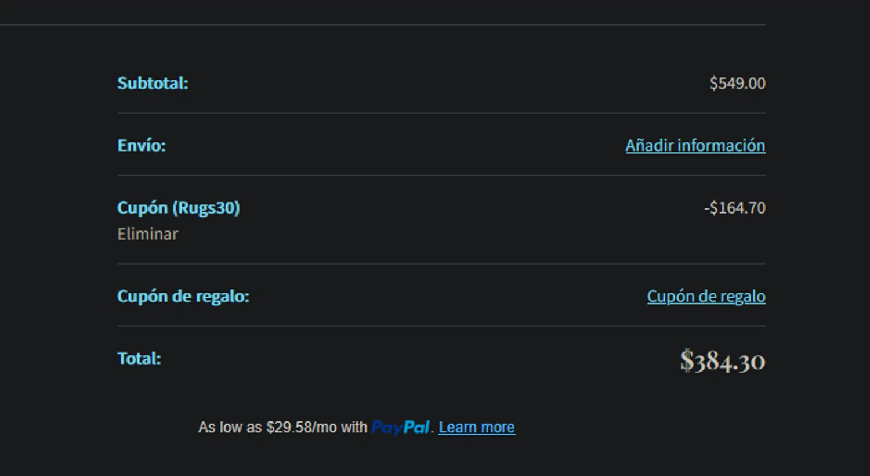
Task: Click the divider line below the Envío row
Action: 441,175
